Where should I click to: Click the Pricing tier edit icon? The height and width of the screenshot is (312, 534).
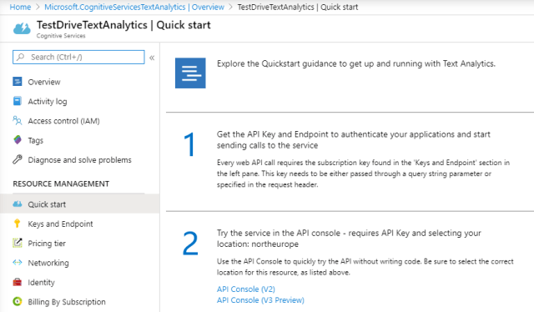(18, 243)
